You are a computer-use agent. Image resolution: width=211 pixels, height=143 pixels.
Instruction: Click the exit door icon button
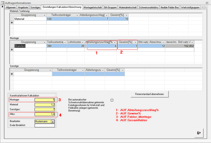199,132
